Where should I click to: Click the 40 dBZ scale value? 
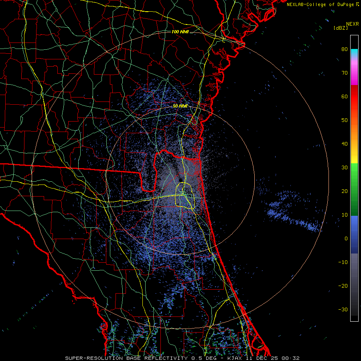[345, 144]
